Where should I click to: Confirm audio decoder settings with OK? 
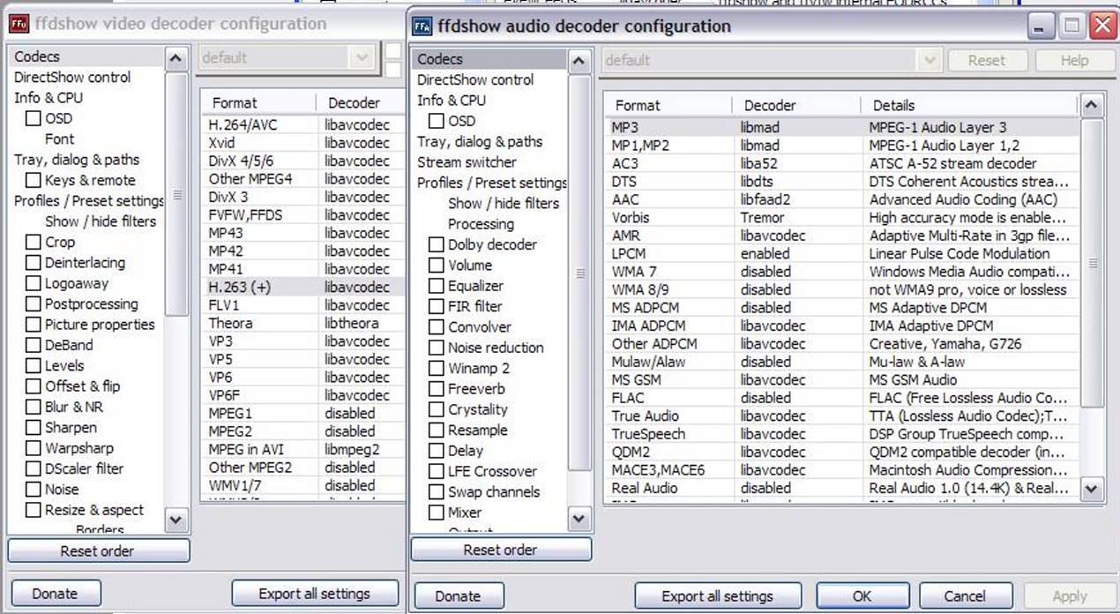(x=862, y=596)
